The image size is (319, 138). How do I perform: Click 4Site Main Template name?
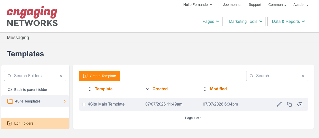click(106, 104)
